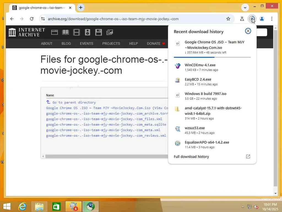The image size is (282, 212).
Task: Open the _reviews.xml link
Action: pos(106,136)
